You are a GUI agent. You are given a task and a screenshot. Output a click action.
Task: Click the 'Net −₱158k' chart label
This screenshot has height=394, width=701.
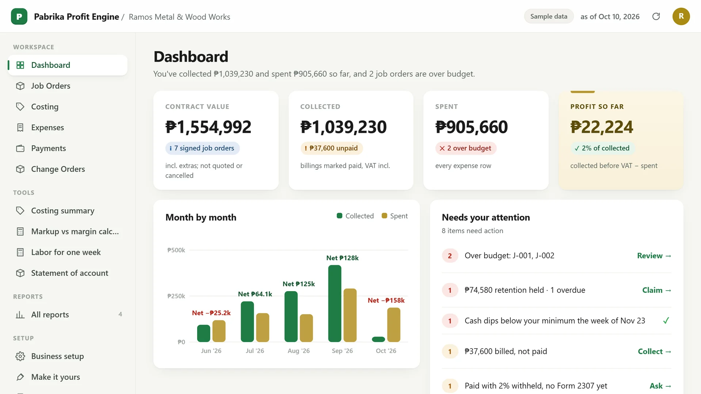386,300
